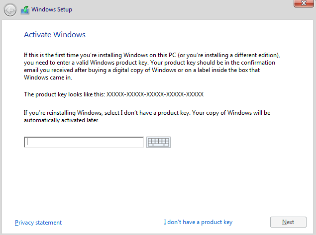This screenshot has height=235, width=316.
Task: Select I don't have a product key
Action: 198,222
